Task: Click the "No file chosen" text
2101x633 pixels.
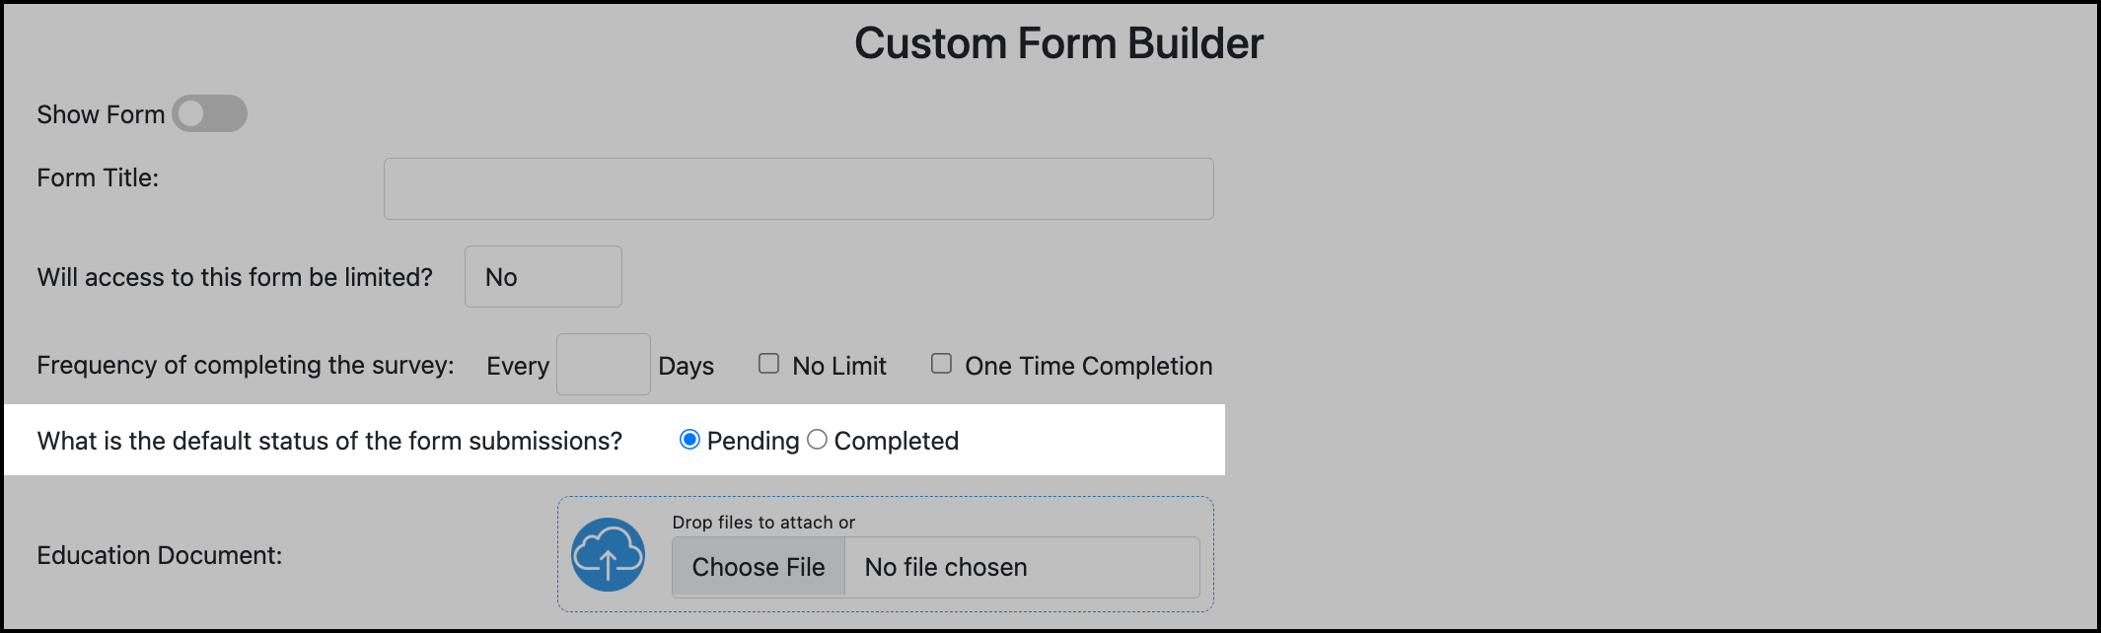Action: pos(945,567)
